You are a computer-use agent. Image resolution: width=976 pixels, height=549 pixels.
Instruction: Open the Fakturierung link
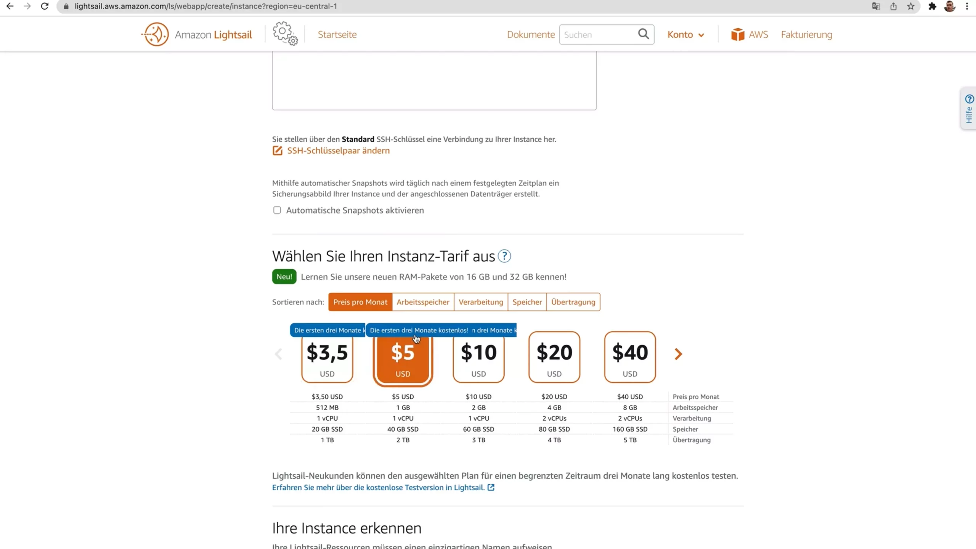click(806, 35)
